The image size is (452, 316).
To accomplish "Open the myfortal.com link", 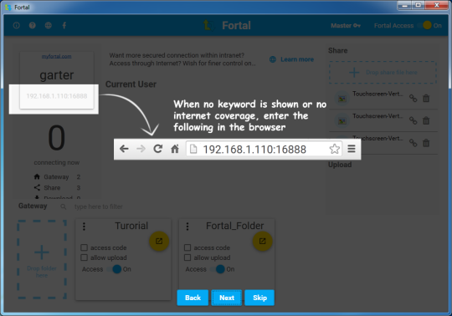I will coord(57,56).
